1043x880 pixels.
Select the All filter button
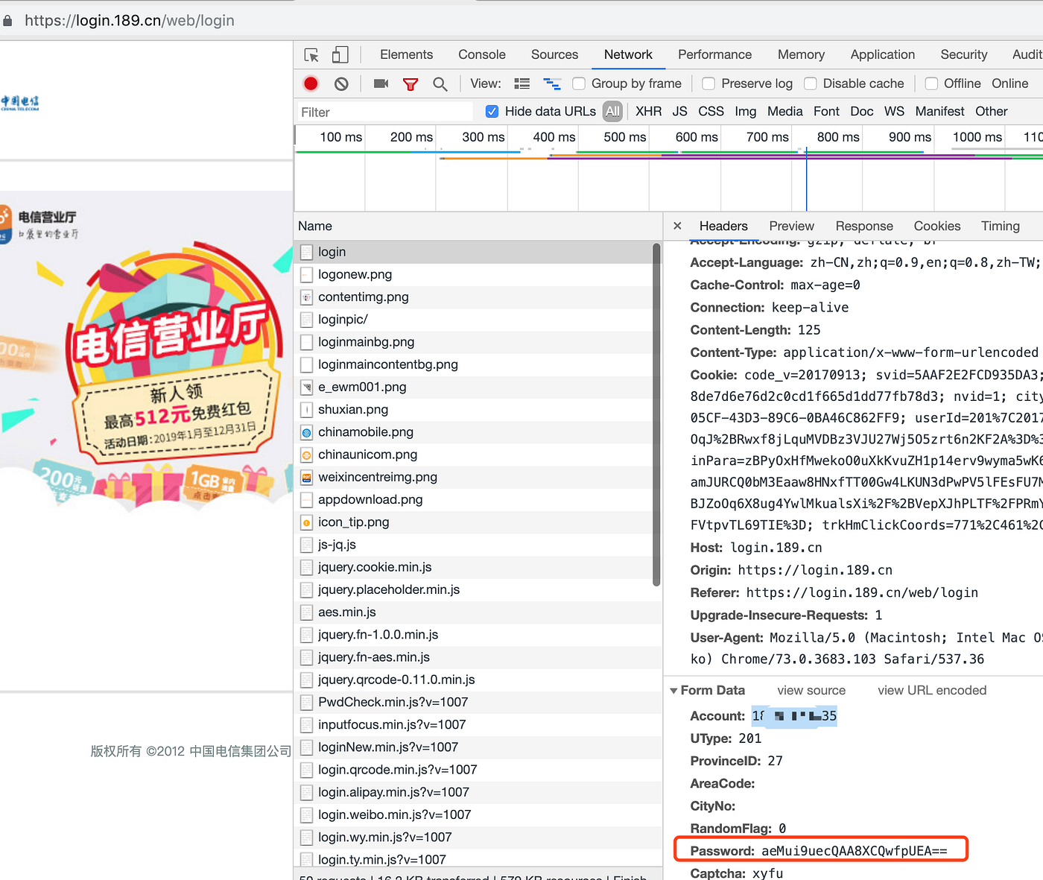pyautogui.click(x=612, y=111)
